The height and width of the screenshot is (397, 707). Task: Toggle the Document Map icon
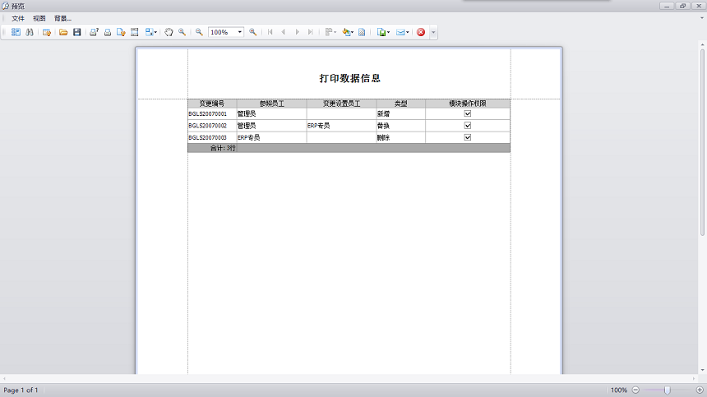point(16,32)
